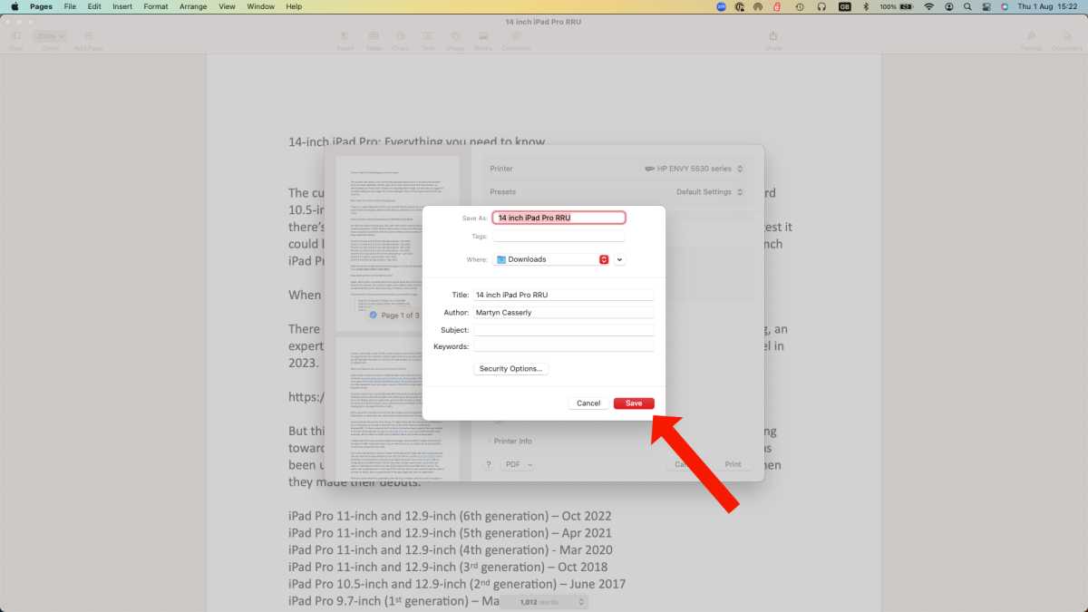Open the Pages application menu
This screenshot has width=1088, height=612.
(41, 6)
